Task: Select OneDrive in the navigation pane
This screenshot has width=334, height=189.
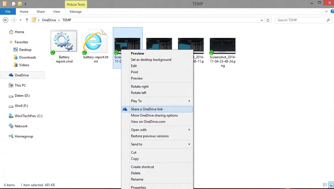Action: click(22, 75)
